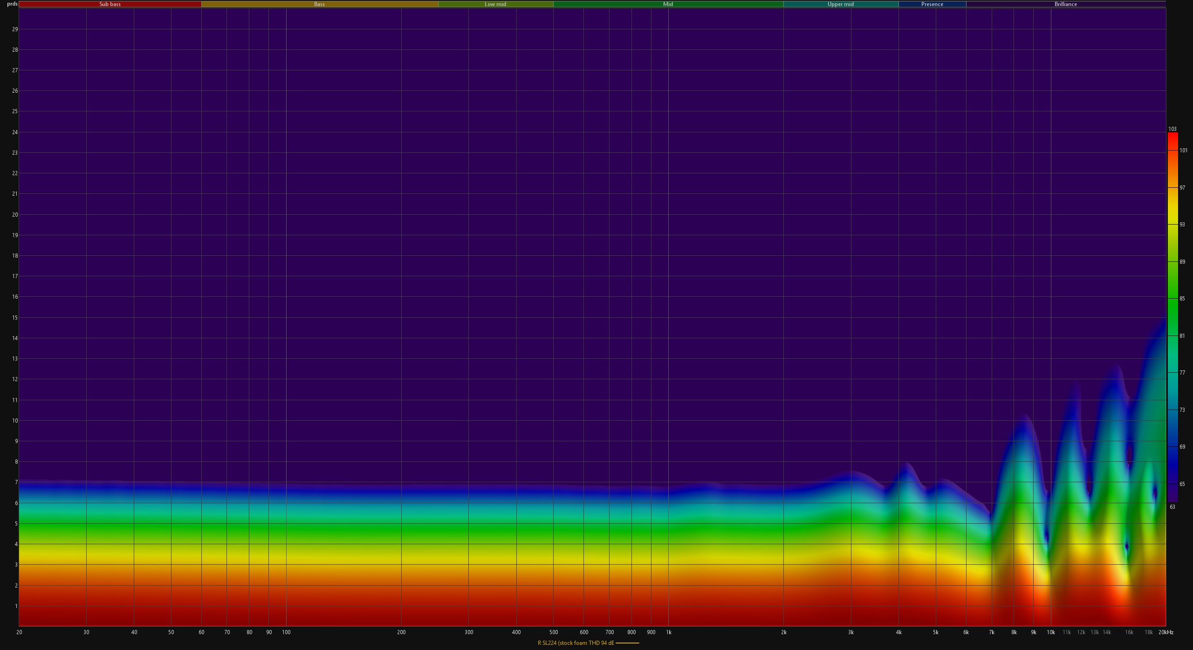Image resolution: width=1193 pixels, height=650 pixels.
Task: Click the yellow legend line sample
Action: tap(627, 643)
